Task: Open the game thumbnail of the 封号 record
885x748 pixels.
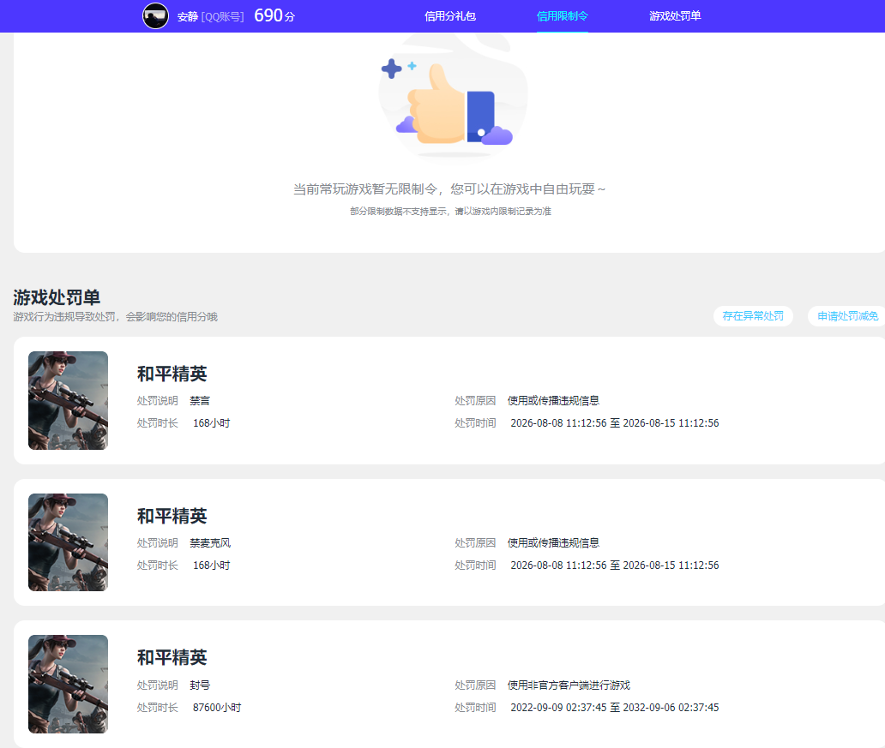Action: [69, 685]
